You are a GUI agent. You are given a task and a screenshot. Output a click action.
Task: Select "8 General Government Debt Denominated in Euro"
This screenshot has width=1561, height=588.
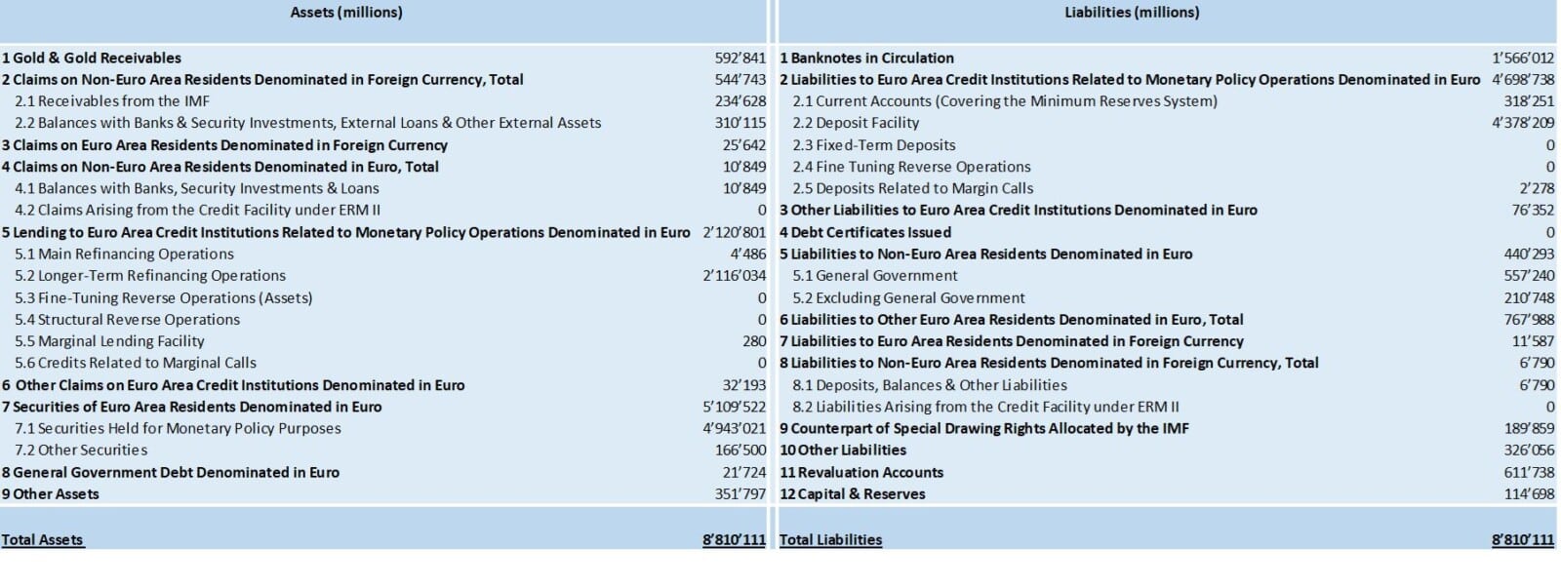[171, 472]
